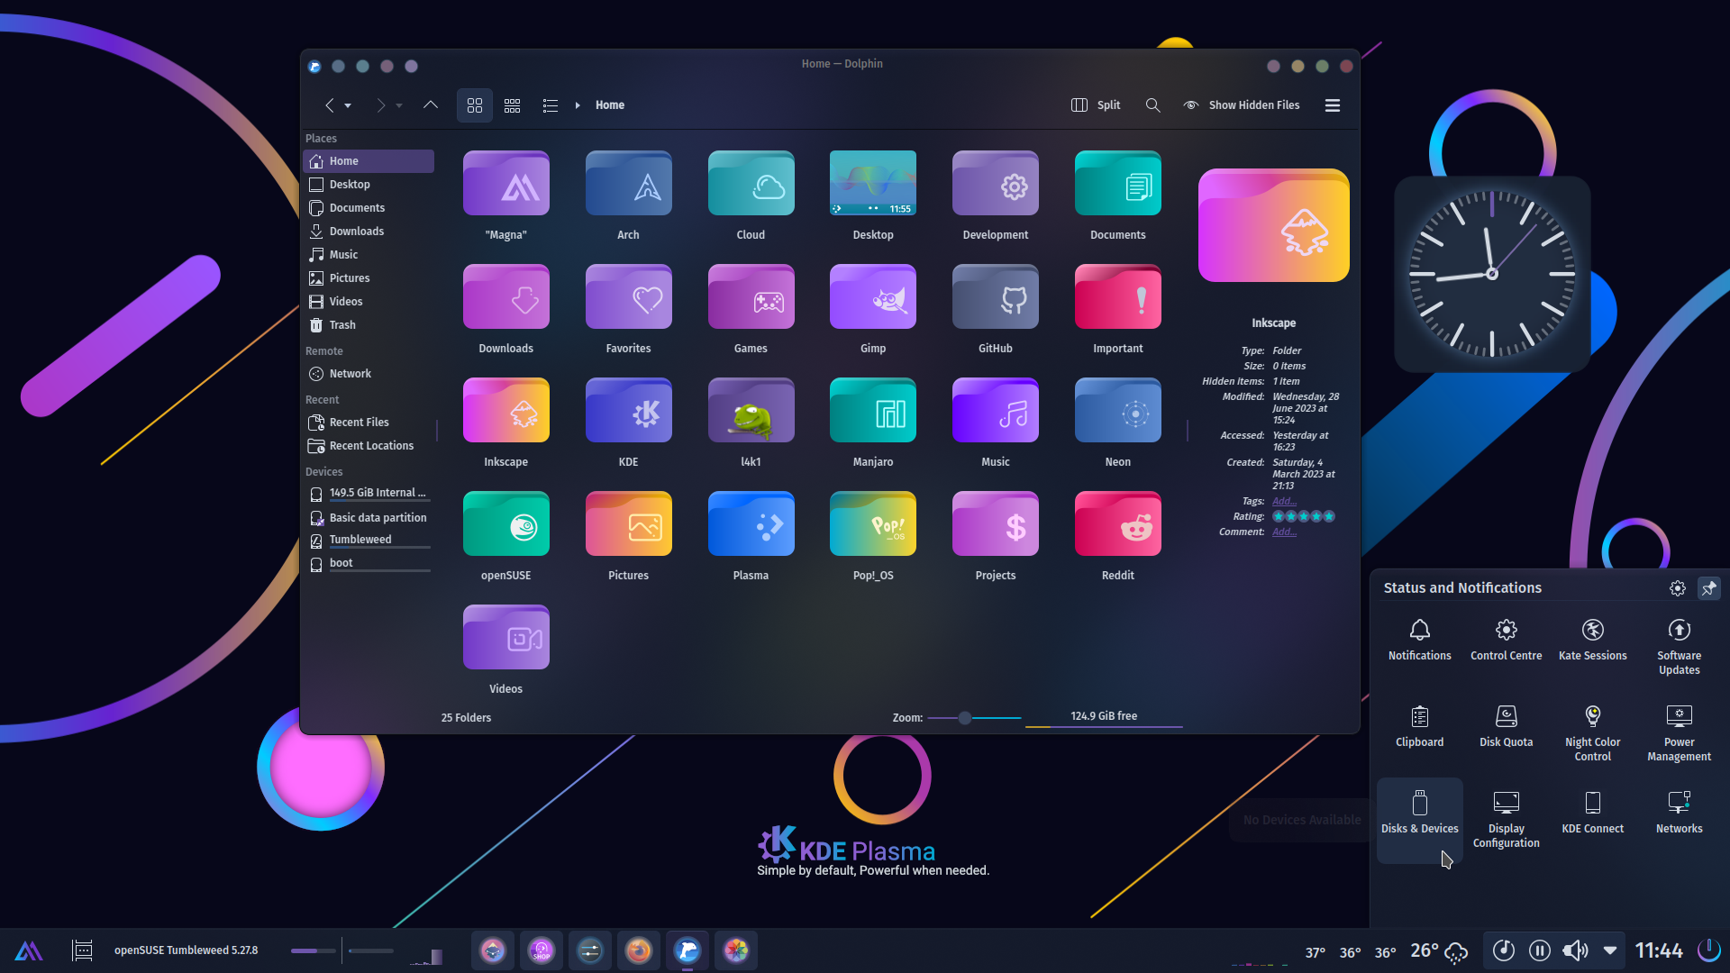The image size is (1730, 973).
Task: Select Documents in Places sidebar
Action: [x=369, y=208]
